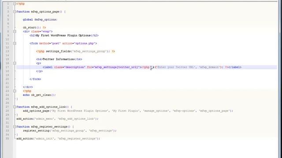Click the closing '</label>' tag

(x=235, y=67)
